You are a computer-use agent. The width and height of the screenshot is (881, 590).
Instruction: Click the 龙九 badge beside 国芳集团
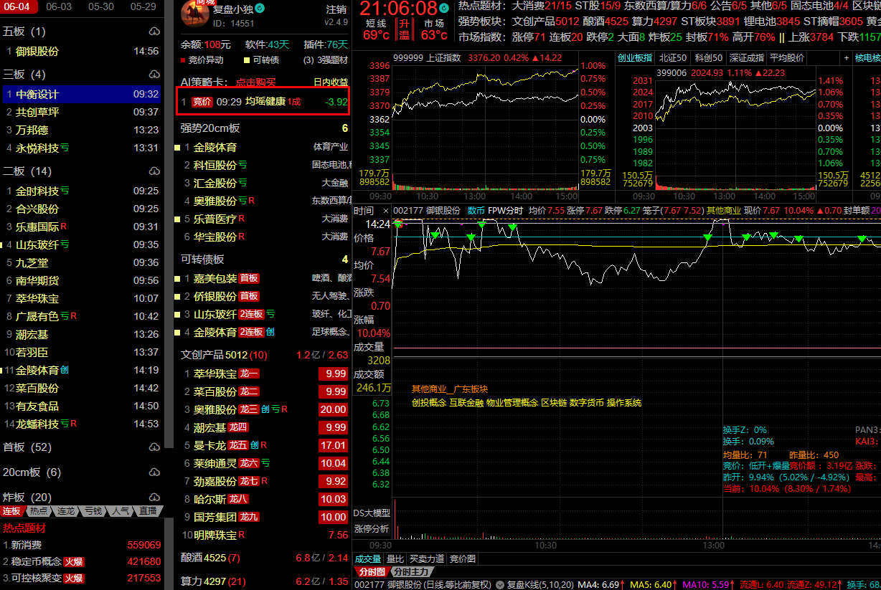pyautogui.click(x=249, y=517)
